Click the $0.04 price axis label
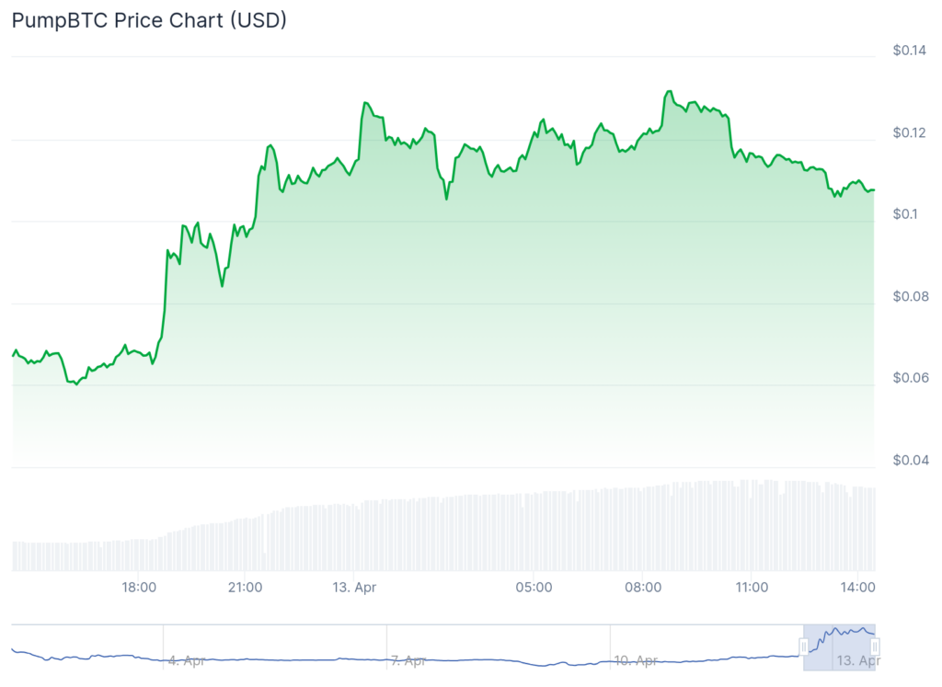 point(909,460)
